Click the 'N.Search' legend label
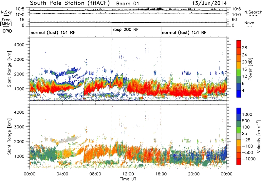This screenshot has height=181, width=262. click(x=253, y=12)
